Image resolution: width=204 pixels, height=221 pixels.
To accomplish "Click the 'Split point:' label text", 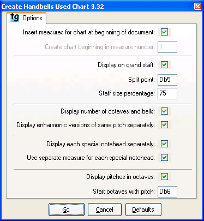I will point(141,80).
